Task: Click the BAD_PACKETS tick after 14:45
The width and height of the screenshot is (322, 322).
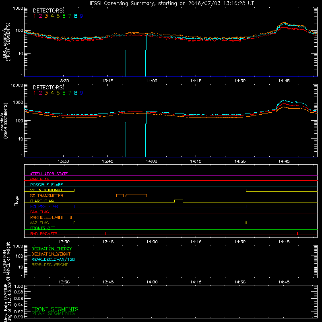Action: pos(297,233)
